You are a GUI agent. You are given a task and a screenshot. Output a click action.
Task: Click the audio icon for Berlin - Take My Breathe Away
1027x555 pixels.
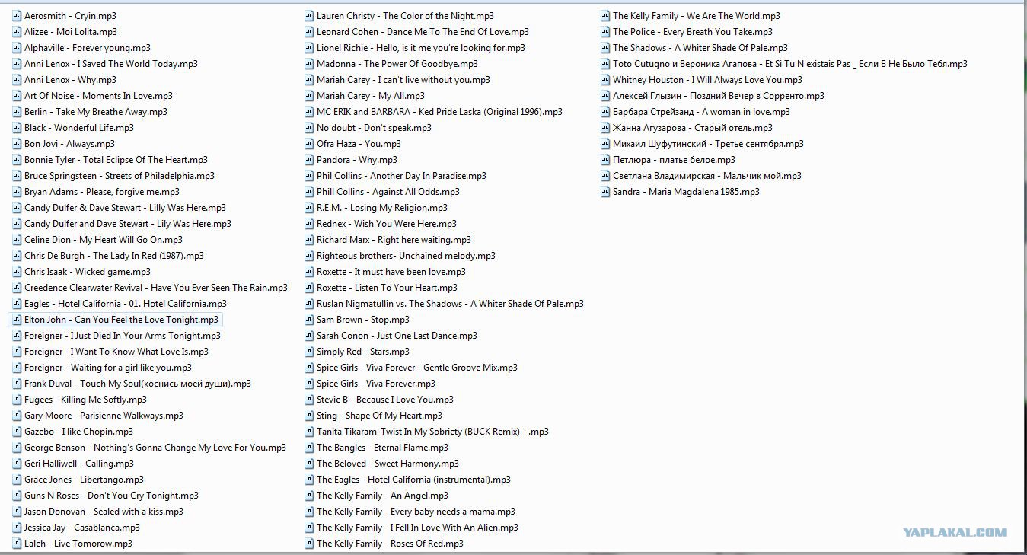(x=17, y=112)
